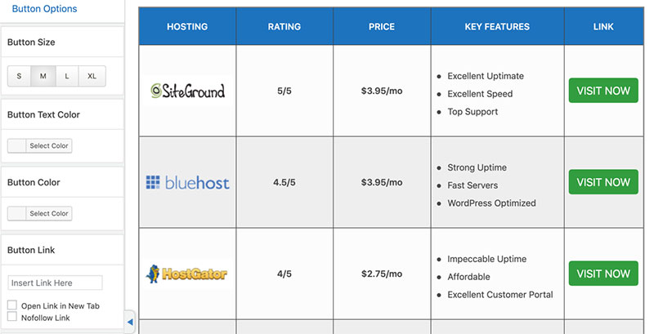654x334 pixels.
Task: Enable Open Link in New Tab checkbox
Action: (12, 305)
